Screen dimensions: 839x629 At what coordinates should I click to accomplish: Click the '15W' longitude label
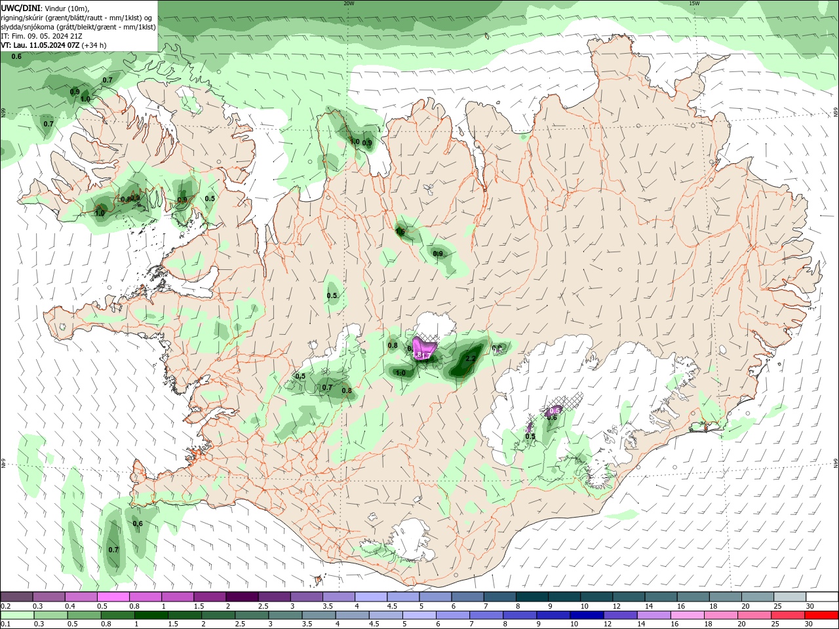click(x=694, y=3)
